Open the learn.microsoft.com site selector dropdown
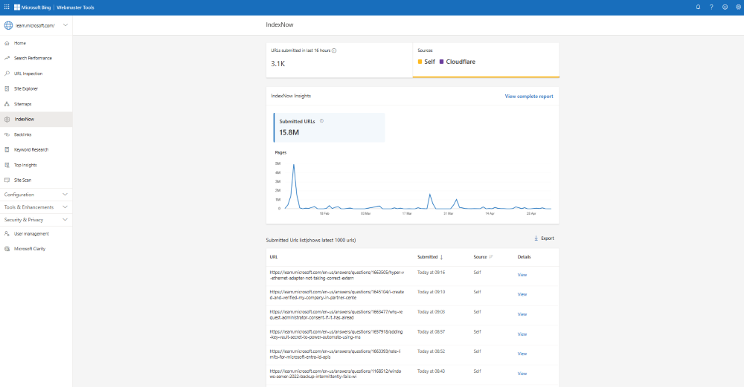Screen dimensions: 744x387 [x=65, y=25]
